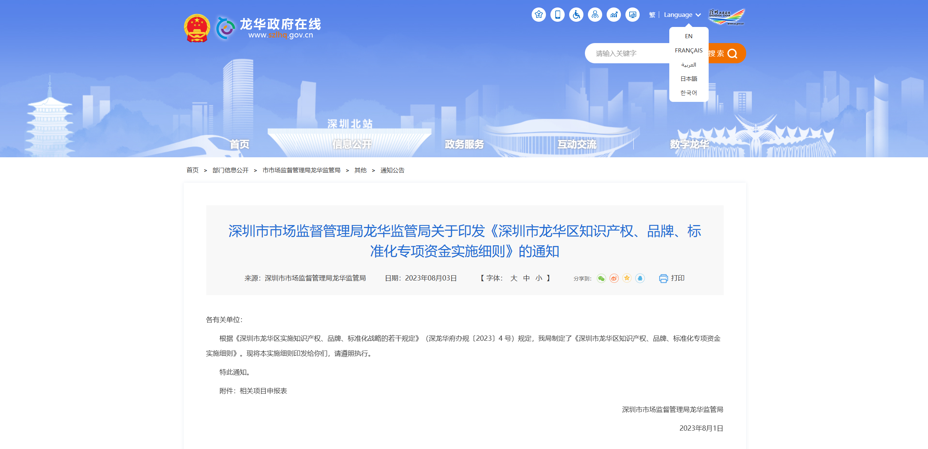The width and height of the screenshot is (928, 449).
Task: Share the article to WeChat
Action: [602, 278]
